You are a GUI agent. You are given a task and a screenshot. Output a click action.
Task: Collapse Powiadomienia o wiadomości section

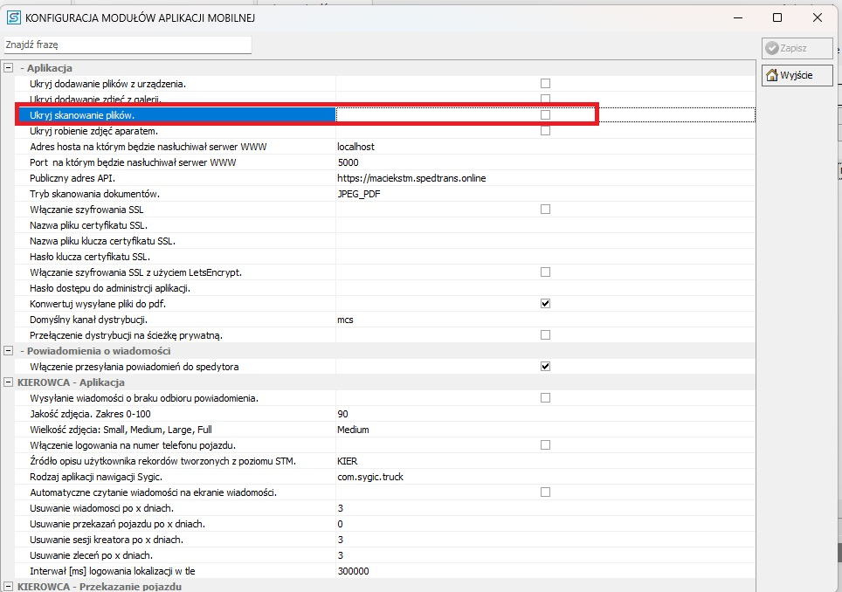point(8,351)
